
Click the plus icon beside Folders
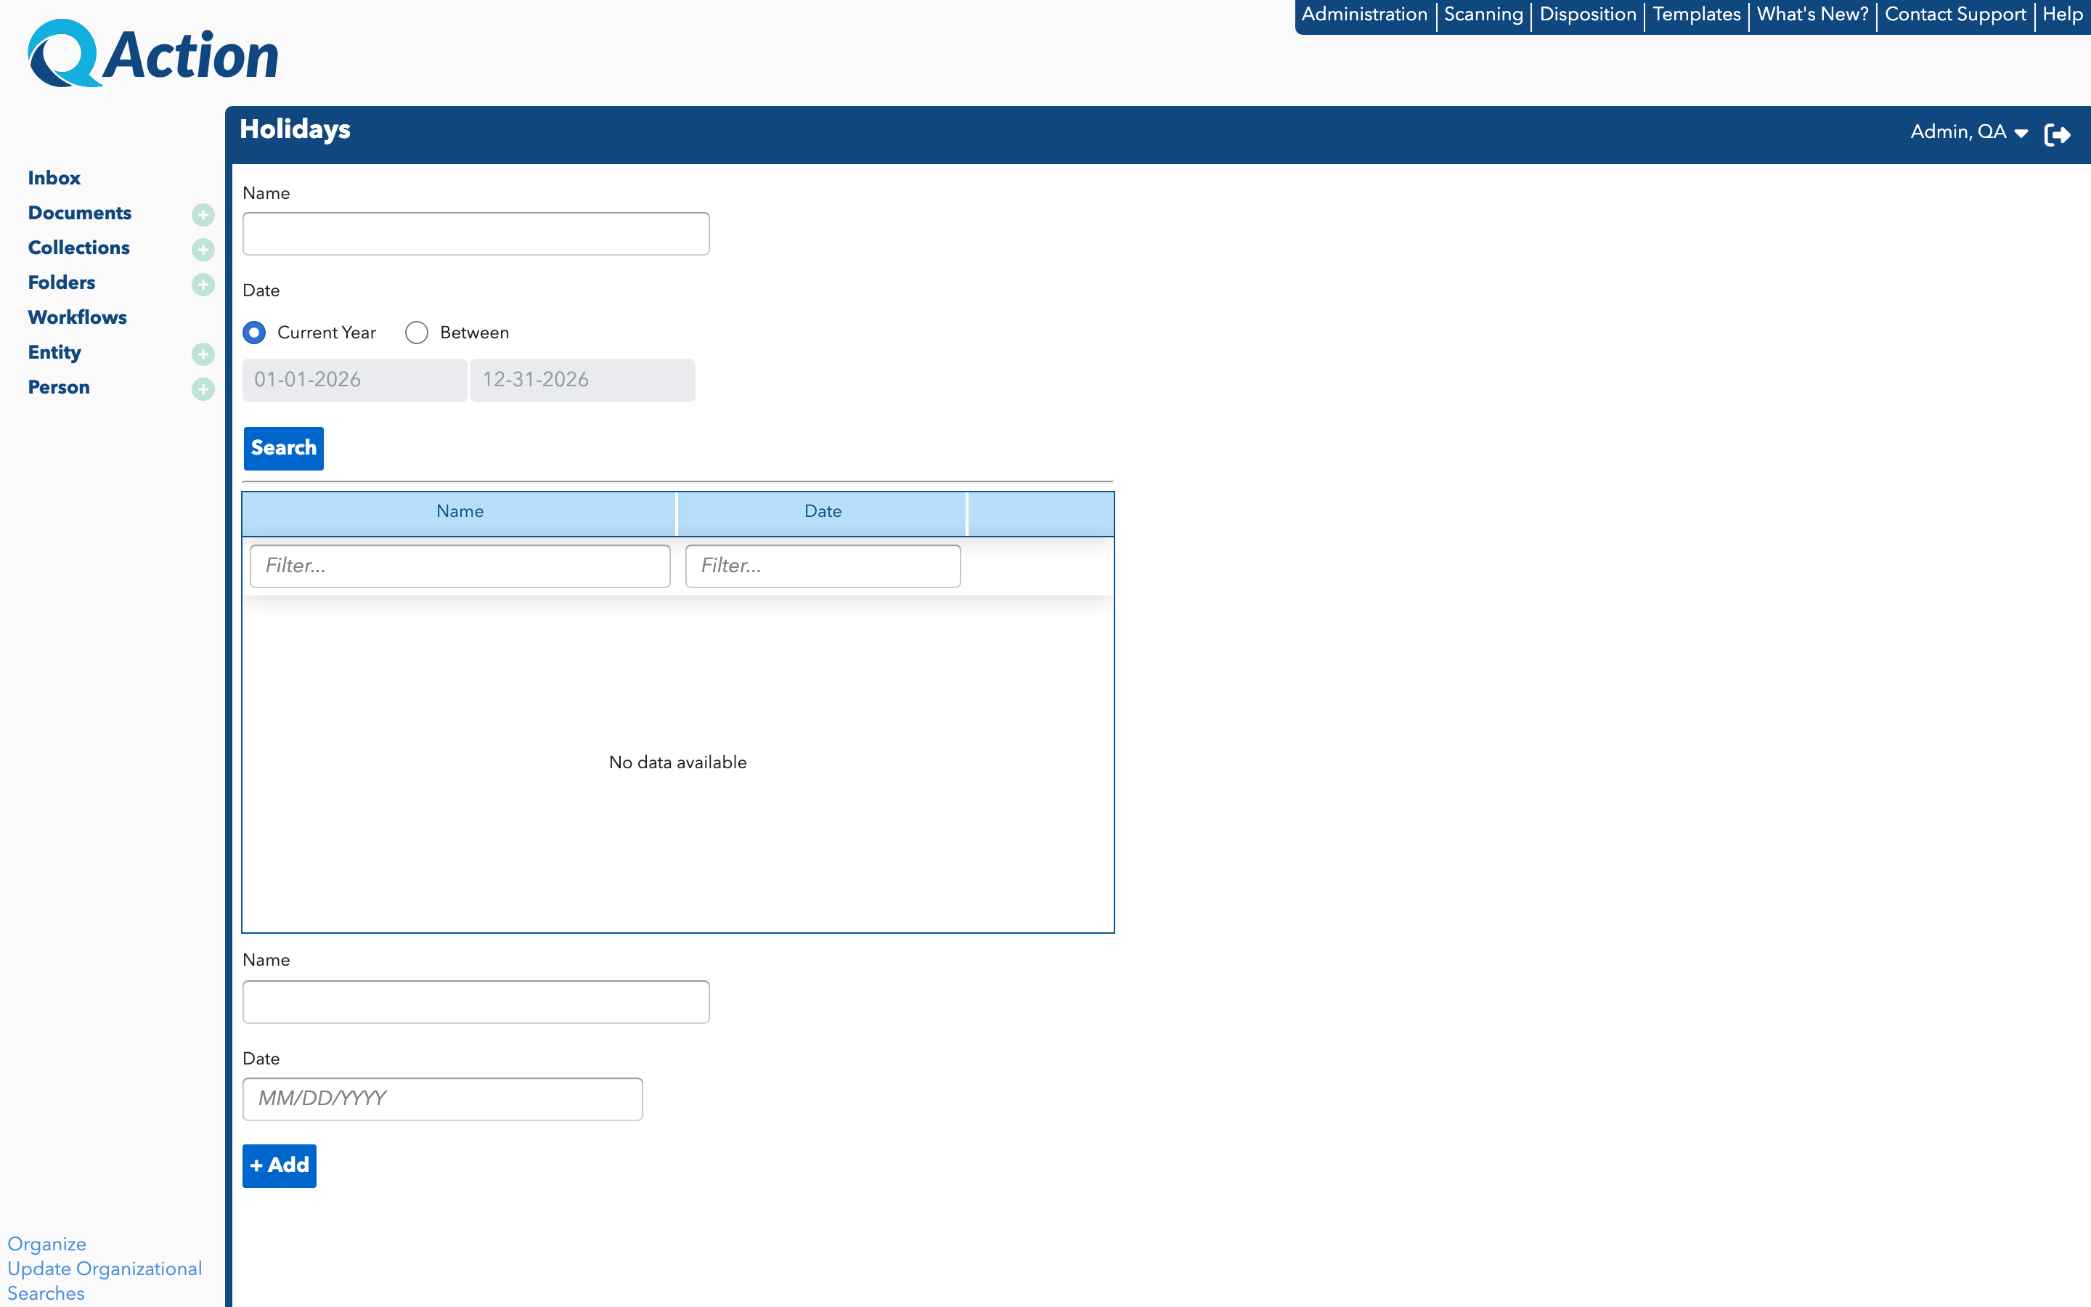coord(203,285)
